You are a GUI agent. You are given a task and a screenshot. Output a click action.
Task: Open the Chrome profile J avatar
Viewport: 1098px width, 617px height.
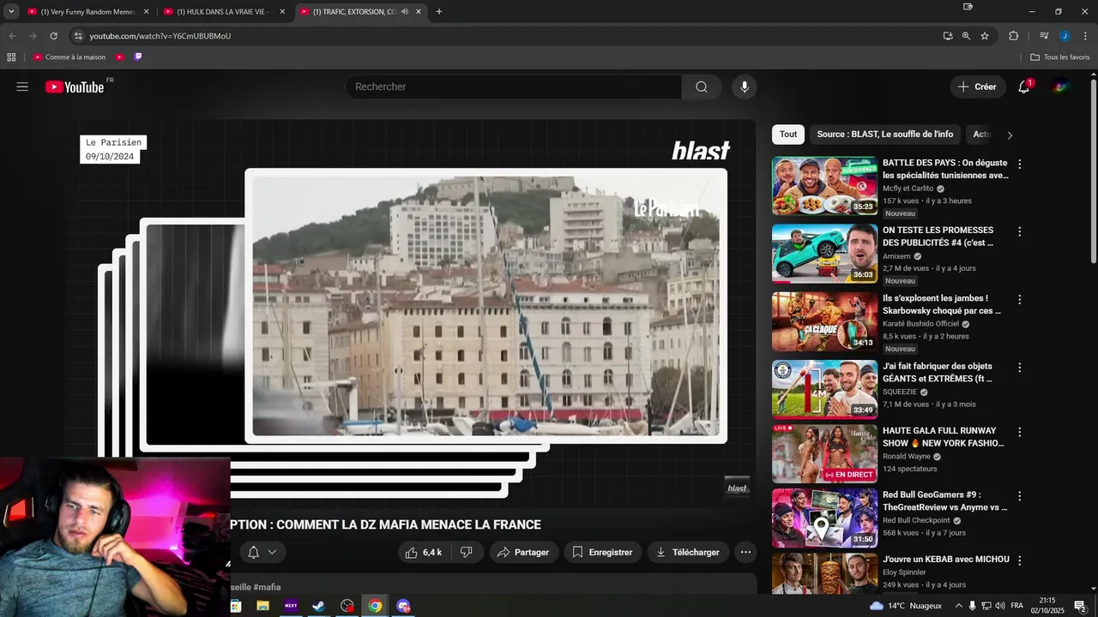[x=1065, y=36]
